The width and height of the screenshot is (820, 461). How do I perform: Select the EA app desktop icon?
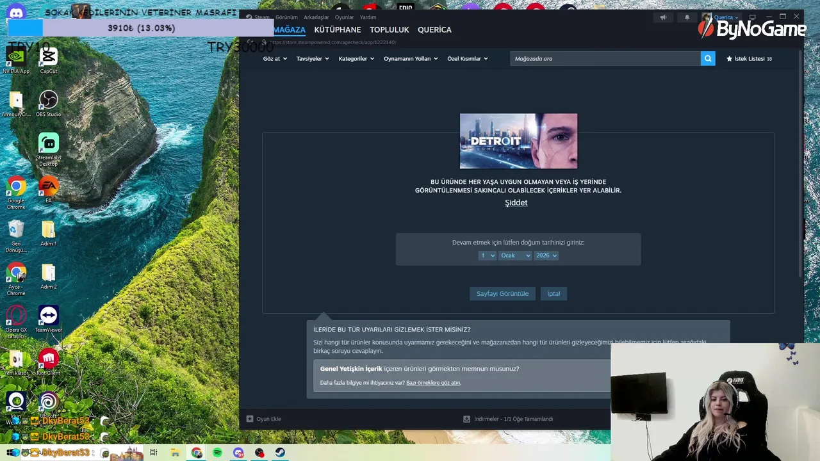click(49, 190)
